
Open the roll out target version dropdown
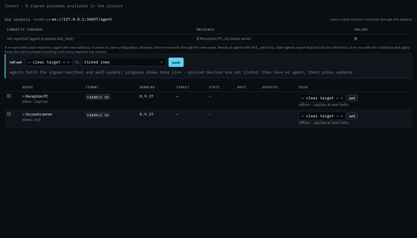click(49, 62)
